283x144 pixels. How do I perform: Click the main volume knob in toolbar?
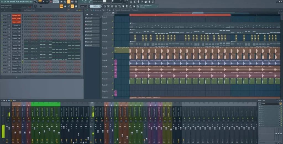[35, 2]
